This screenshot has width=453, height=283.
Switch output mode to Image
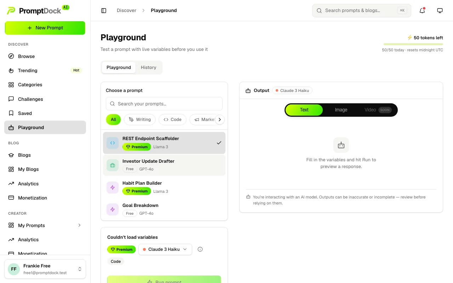(x=341, y=110)
